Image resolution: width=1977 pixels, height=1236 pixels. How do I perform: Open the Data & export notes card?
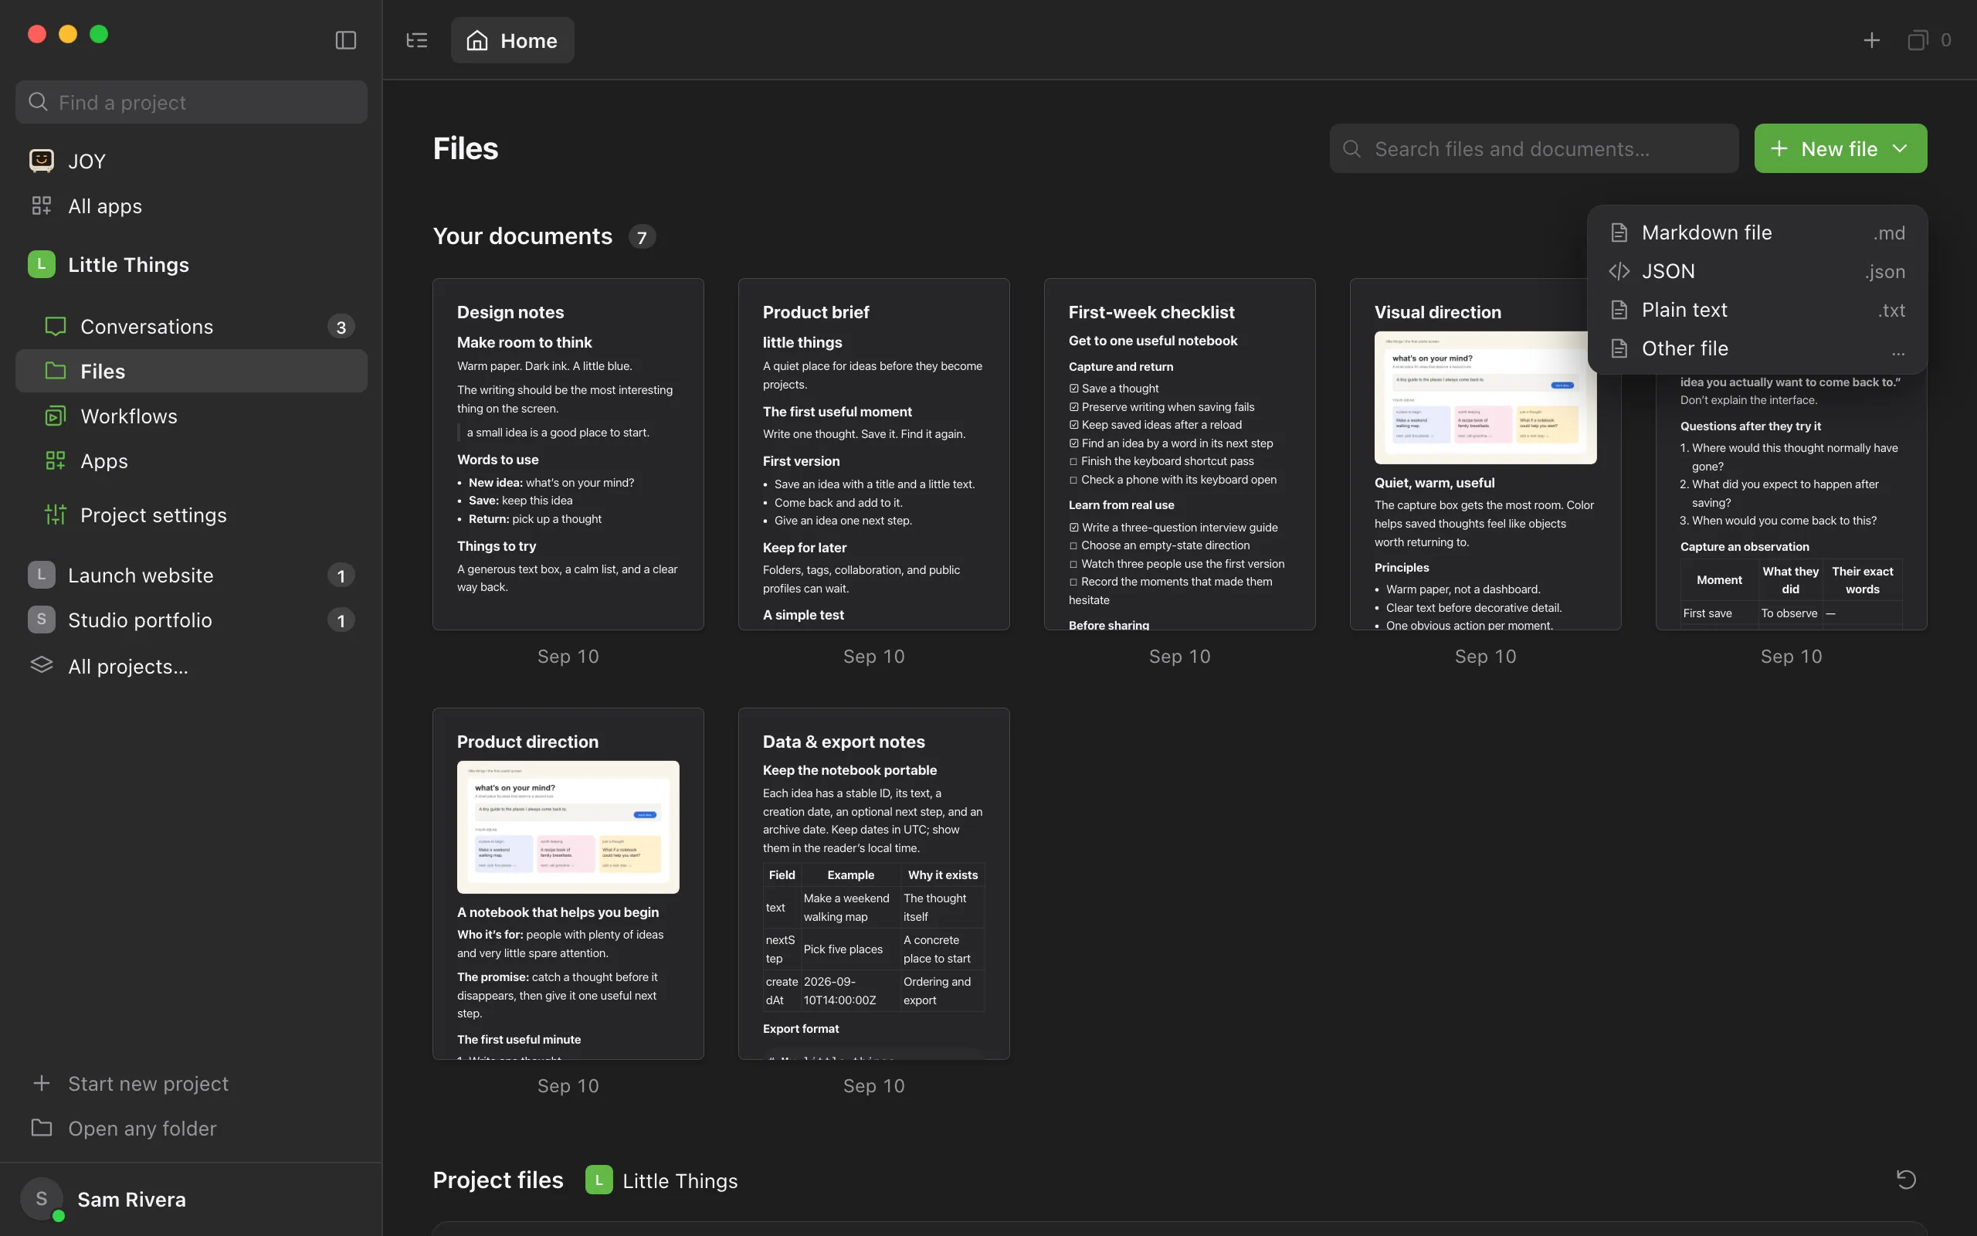pyautogui.click(x=873, y=884)
